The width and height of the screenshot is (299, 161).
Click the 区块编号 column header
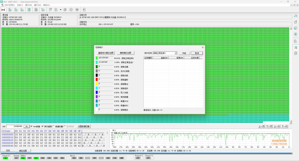point(148,58)
